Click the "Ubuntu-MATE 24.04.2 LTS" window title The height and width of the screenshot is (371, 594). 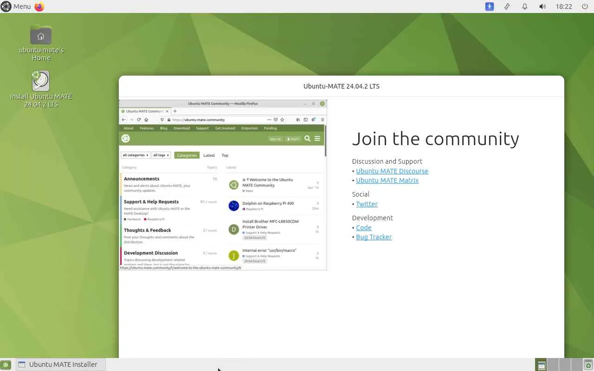click(342, 86)
